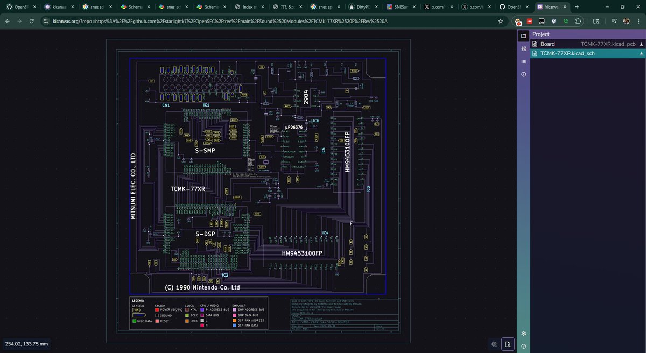The height and width of the screenshot is (353, 646).
Task: Open the user profile avatar button
Action: tap(627, 22)
